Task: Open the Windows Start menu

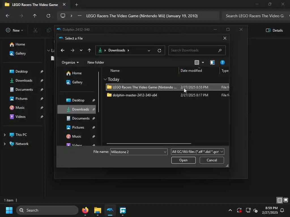Action: pyautogui.click(x=9, y=210)
